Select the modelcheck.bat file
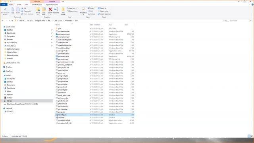254x143 pixels. click(94, 48)
